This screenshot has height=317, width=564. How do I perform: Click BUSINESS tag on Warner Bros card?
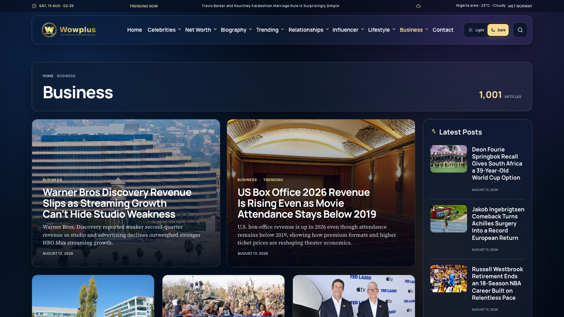52,180
